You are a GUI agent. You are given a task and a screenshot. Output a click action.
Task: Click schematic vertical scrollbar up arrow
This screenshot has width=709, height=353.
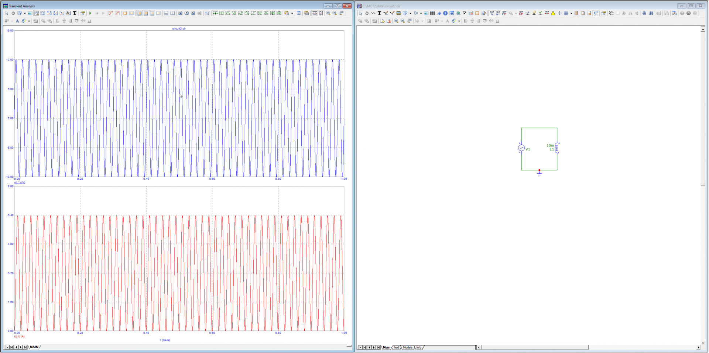point(703,29)
